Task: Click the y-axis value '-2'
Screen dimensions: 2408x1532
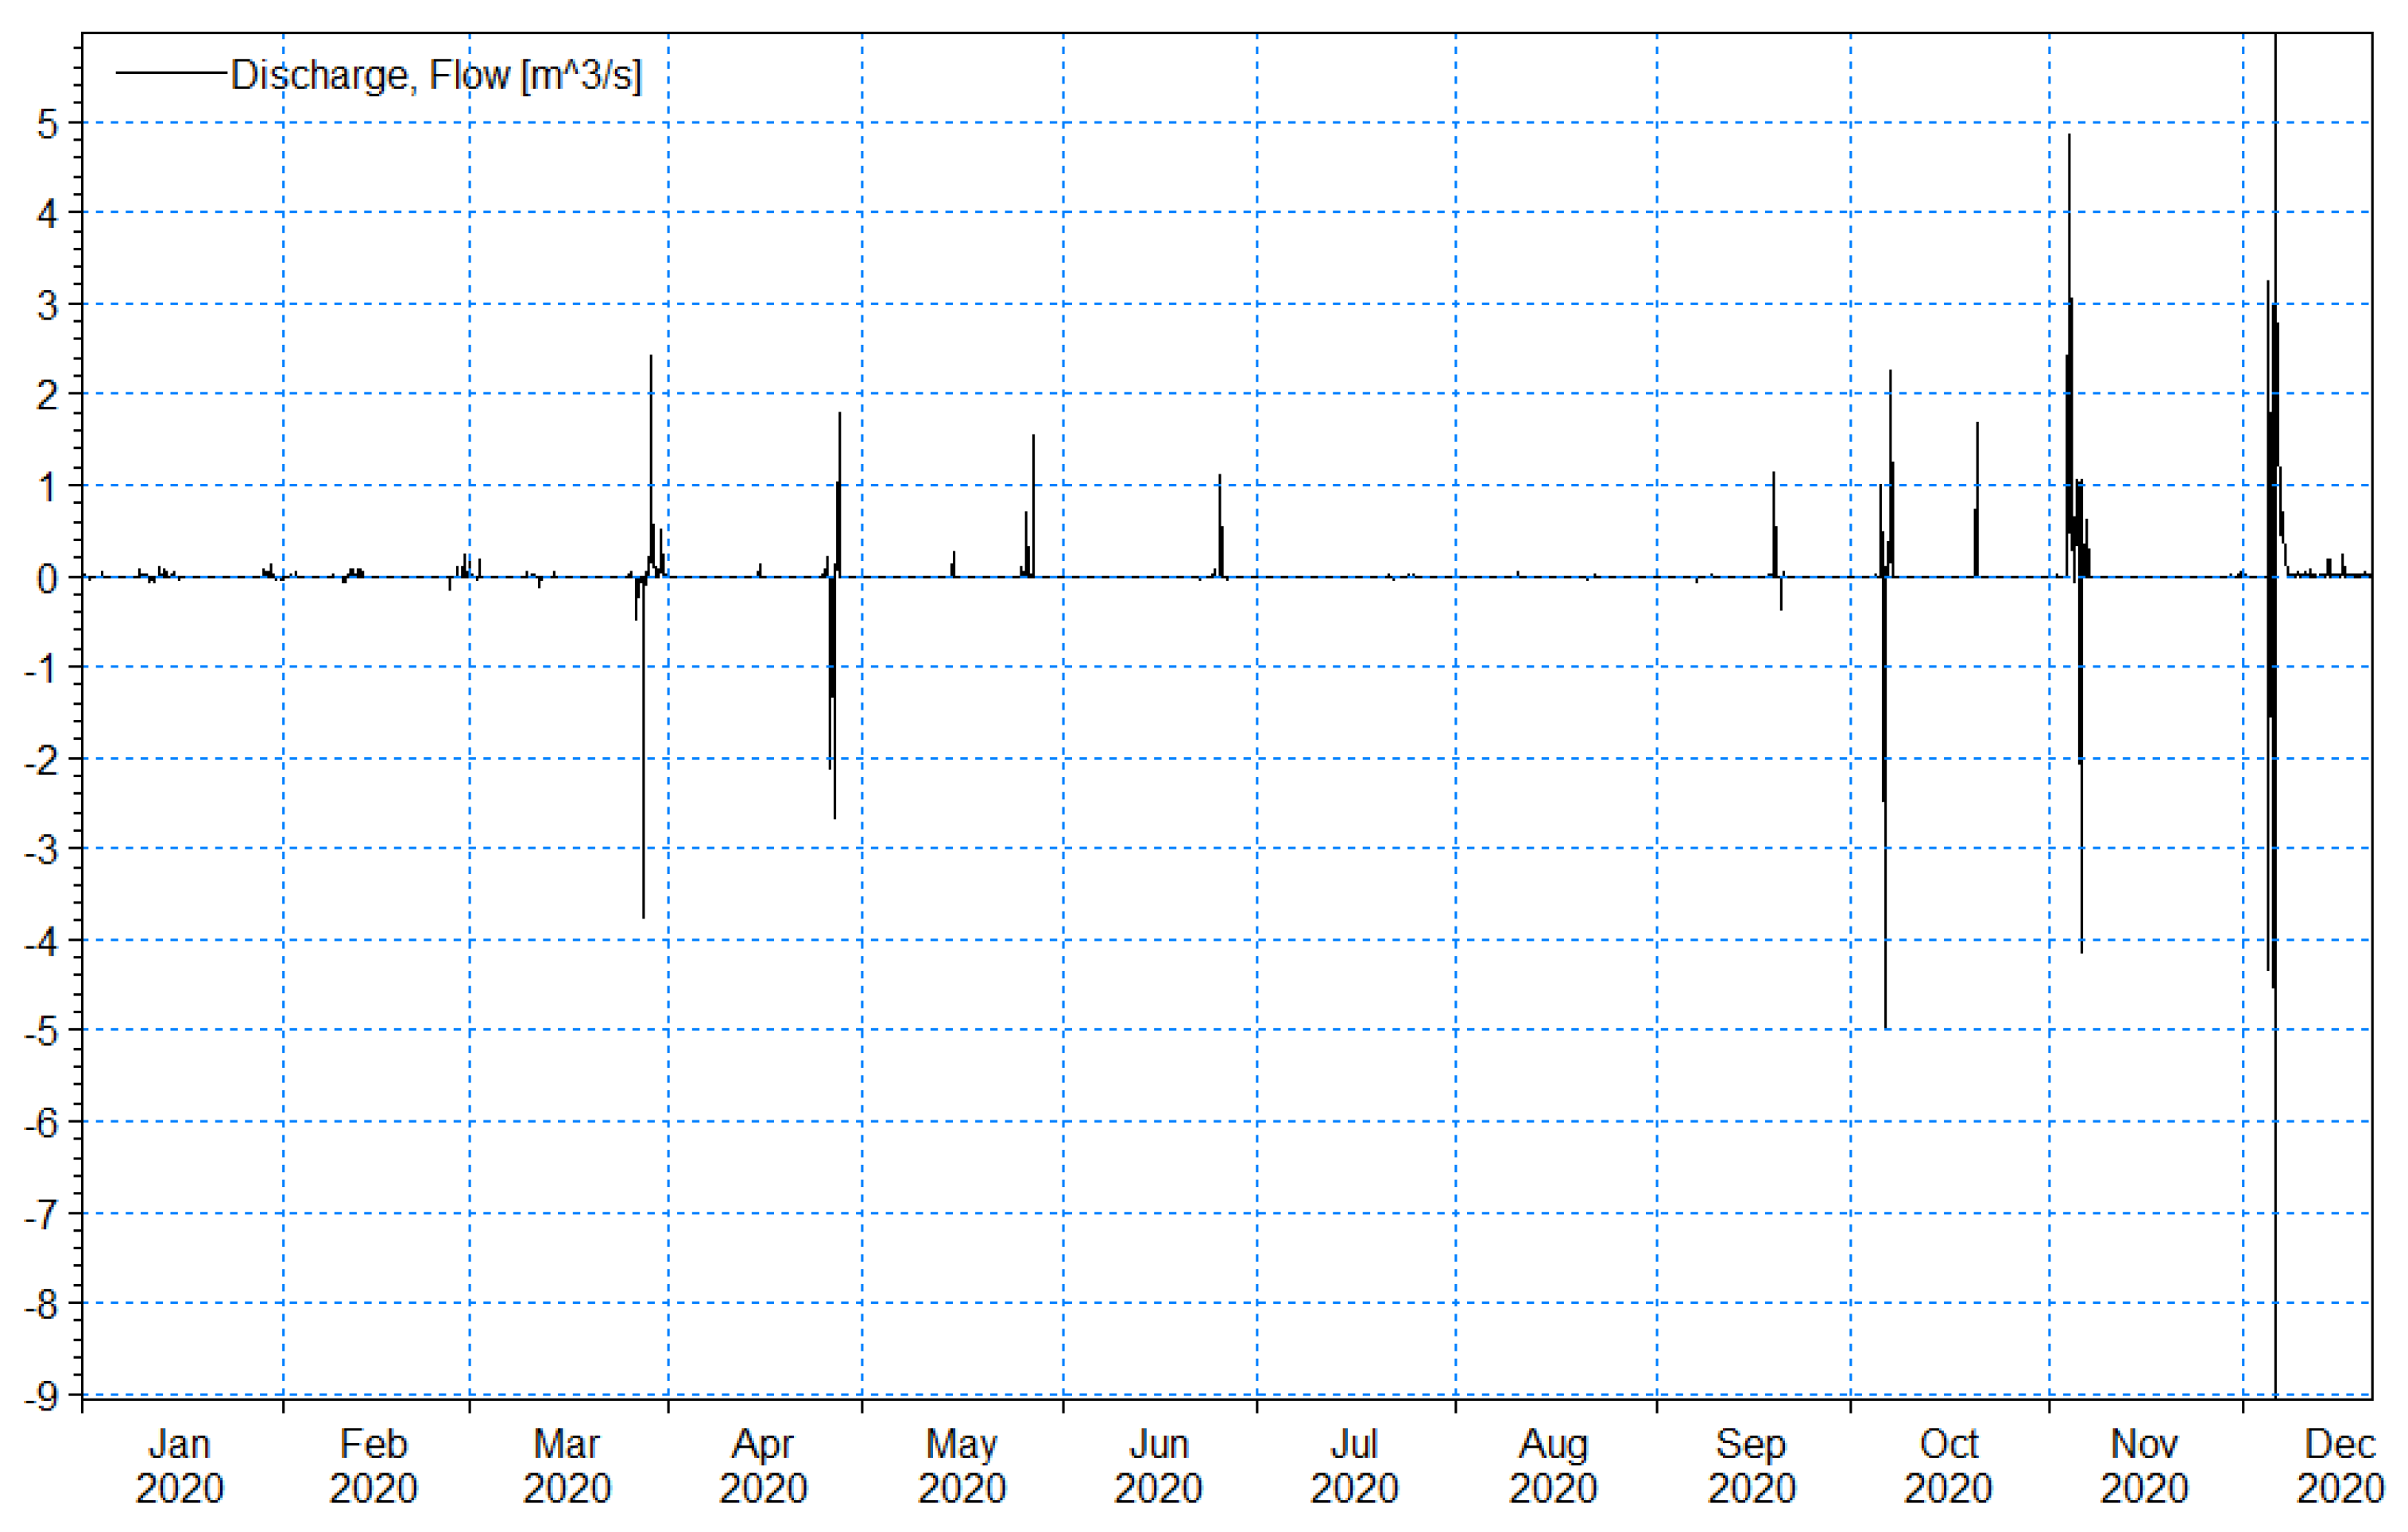Action: tap(41, 760)
